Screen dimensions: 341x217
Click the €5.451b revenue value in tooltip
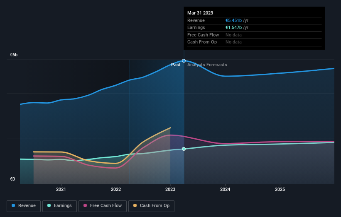coord(233,20)
